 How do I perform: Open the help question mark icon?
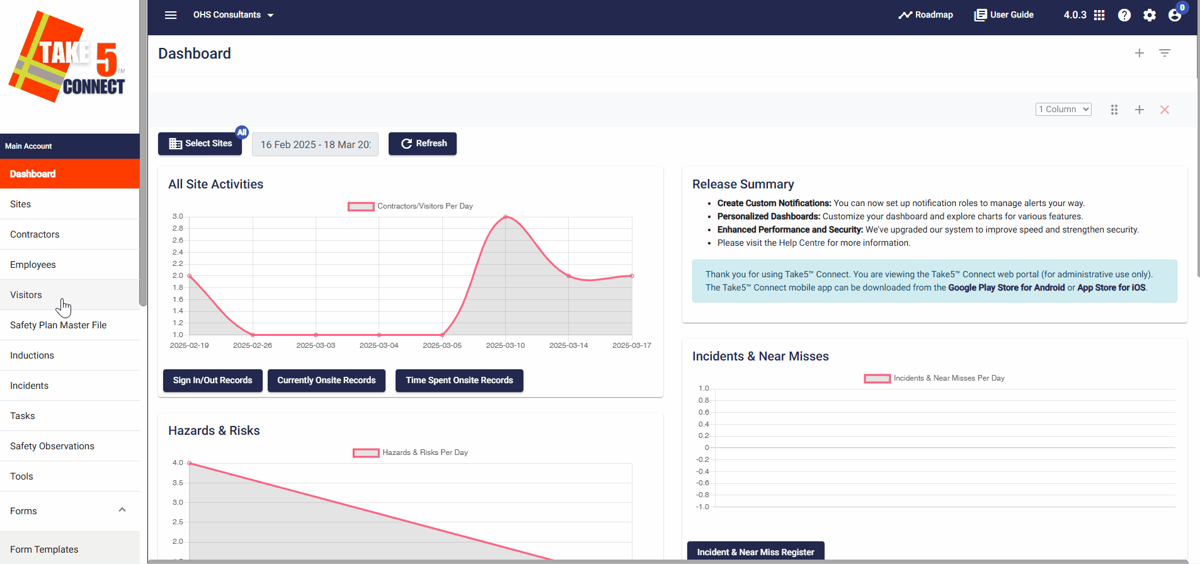(1124, 15)
